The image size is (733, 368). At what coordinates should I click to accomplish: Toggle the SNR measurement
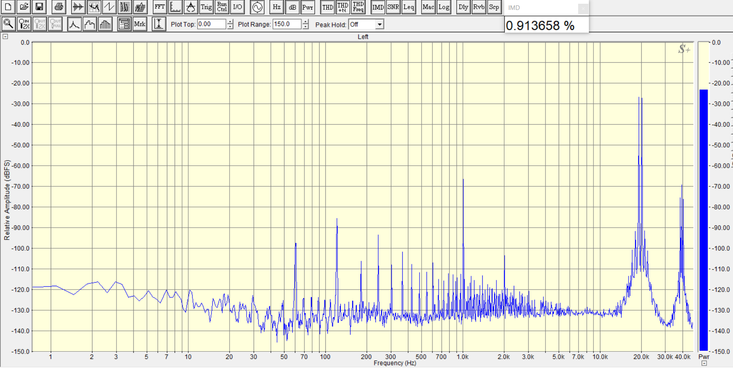pos(393,7)
